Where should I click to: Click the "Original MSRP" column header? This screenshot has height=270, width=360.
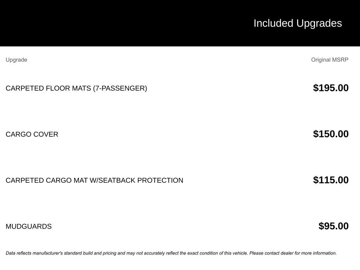(x=329, y=60)
